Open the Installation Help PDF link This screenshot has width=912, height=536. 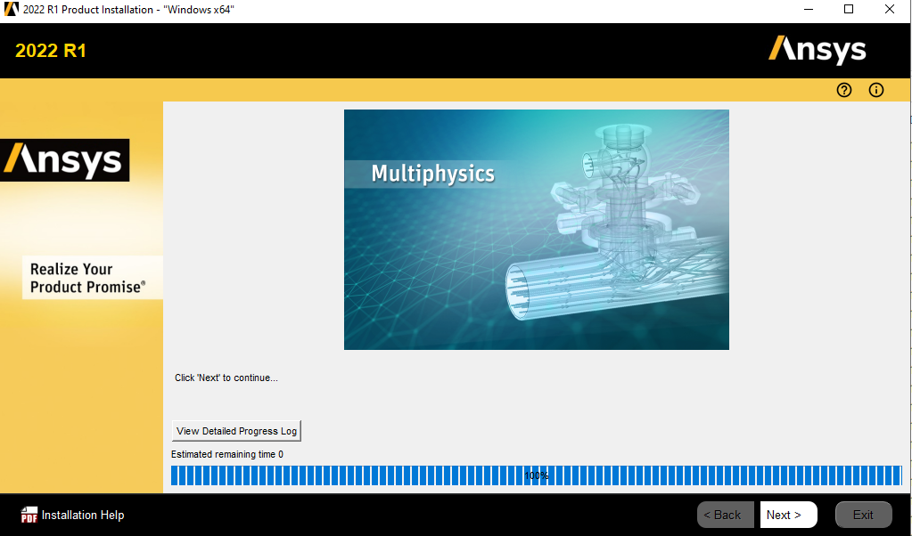tap(83, 516)
